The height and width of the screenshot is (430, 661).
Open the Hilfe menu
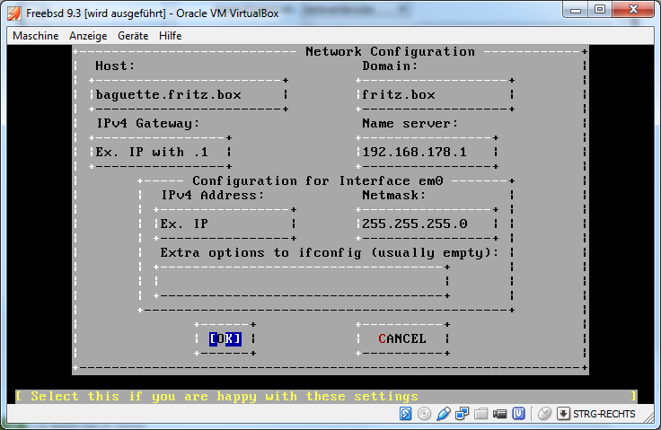(171, 36)
